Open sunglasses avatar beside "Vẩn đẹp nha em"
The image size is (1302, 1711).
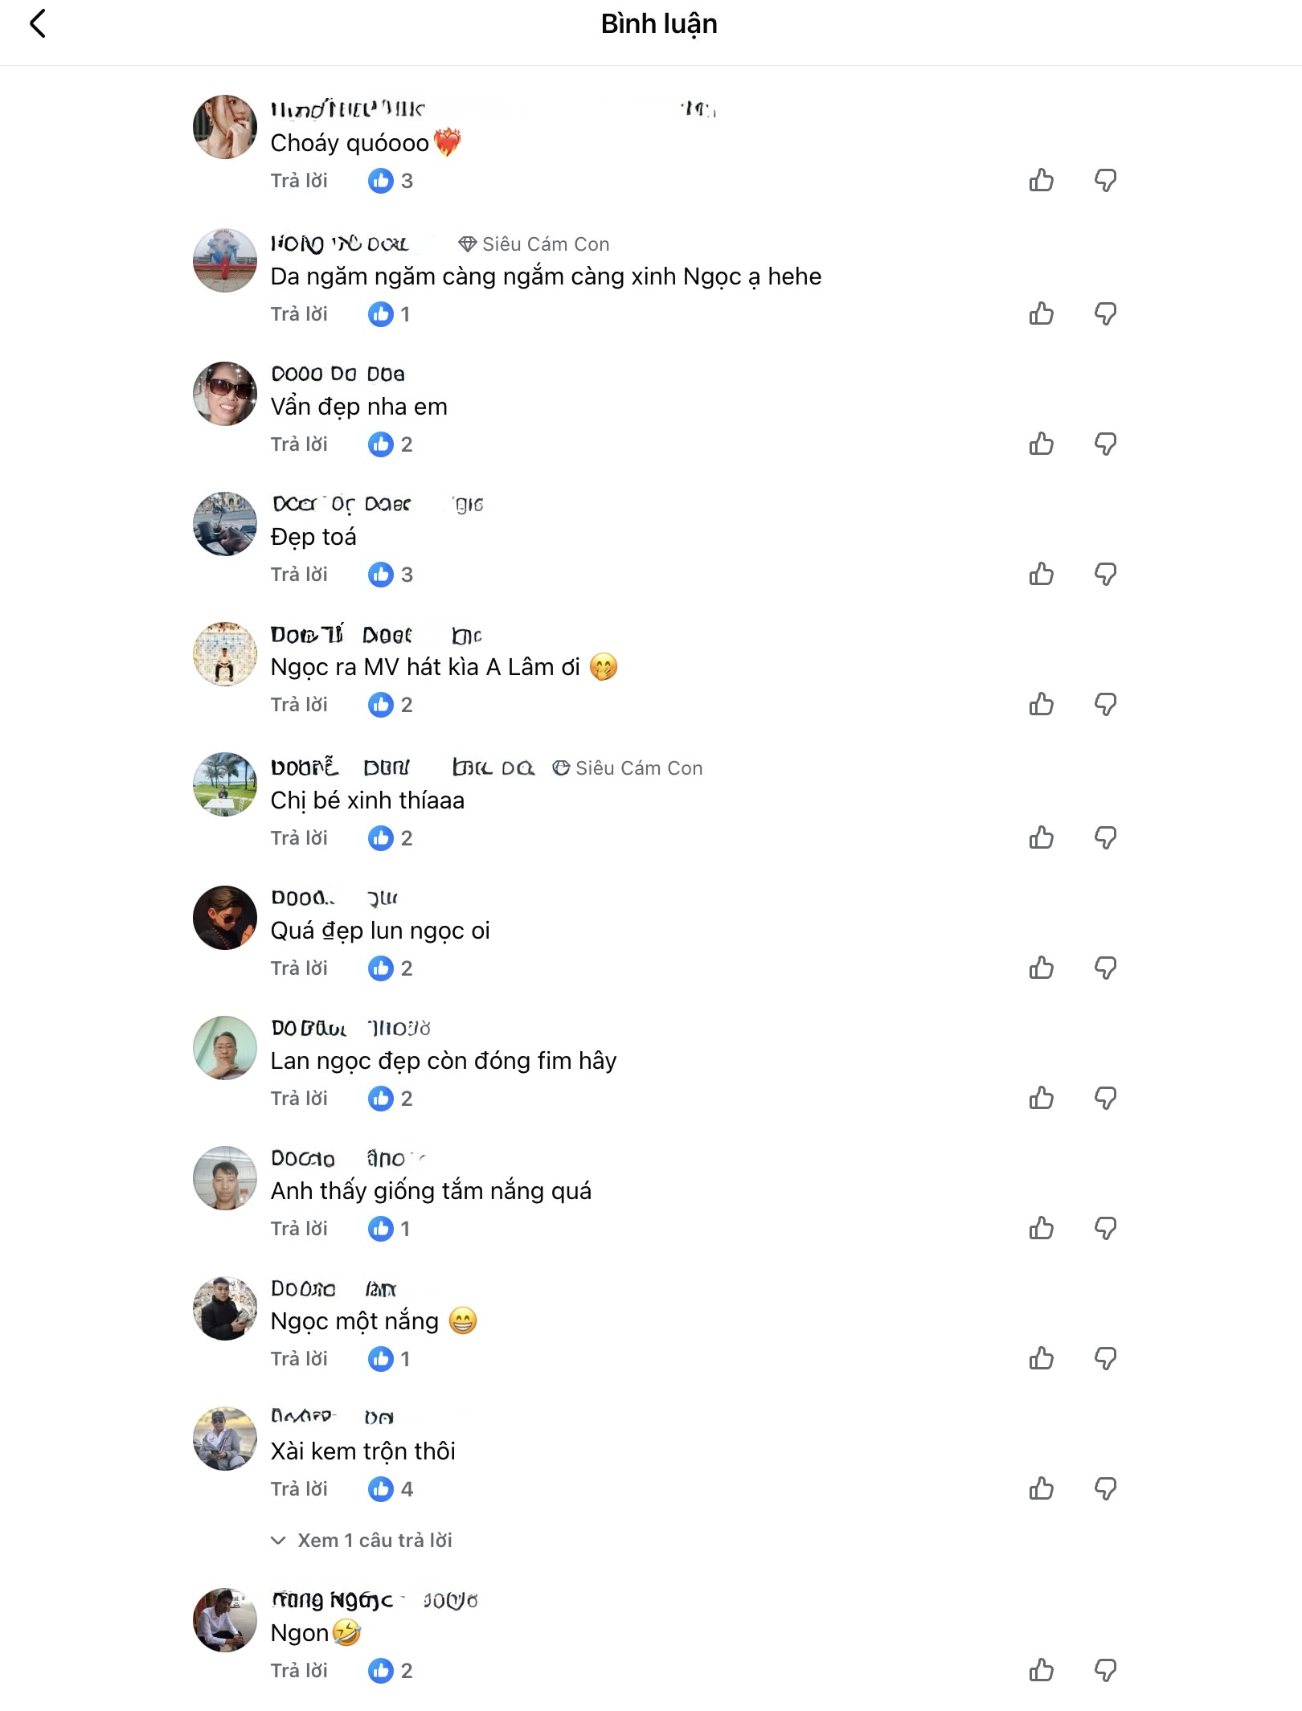pos(225,393)
